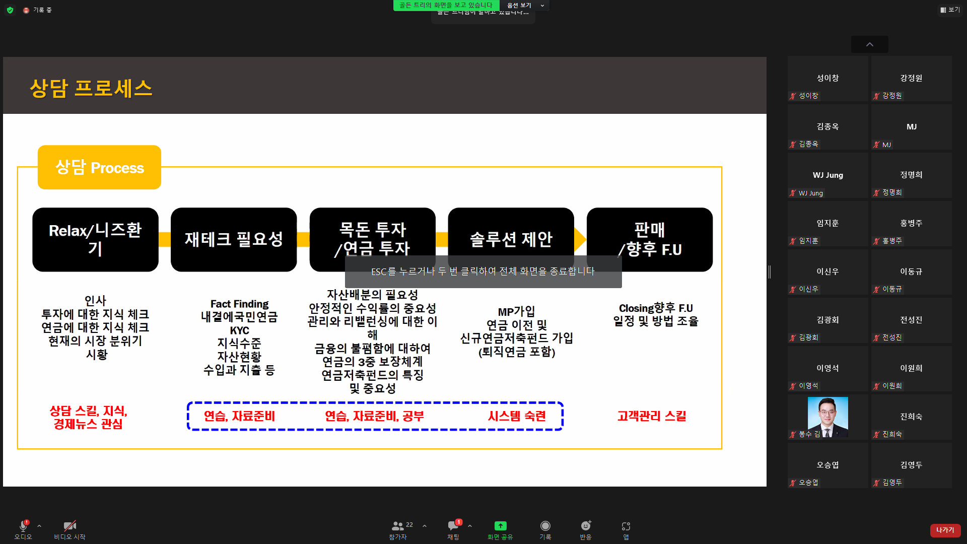Open the view options dropdown
967x544 pixels.
point(525,6)
